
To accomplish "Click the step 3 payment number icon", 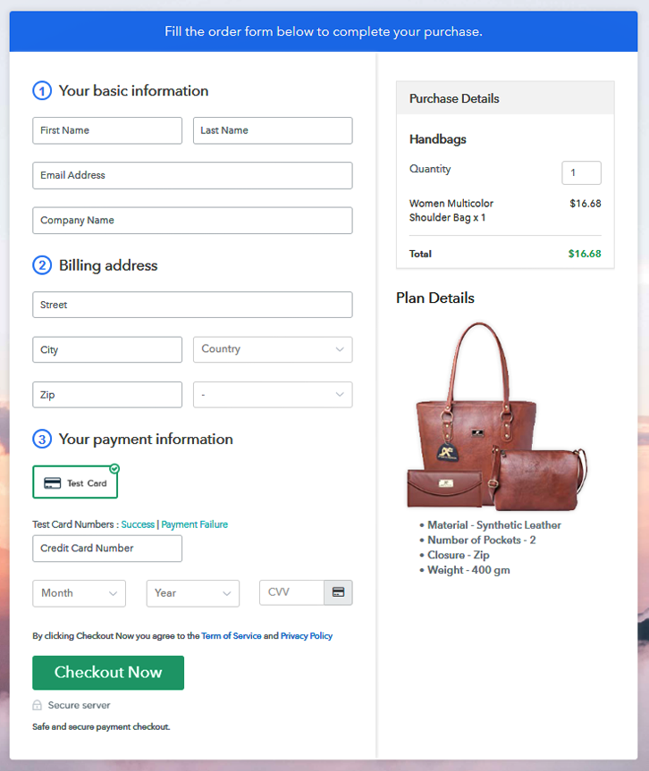I will coord(42,439).
